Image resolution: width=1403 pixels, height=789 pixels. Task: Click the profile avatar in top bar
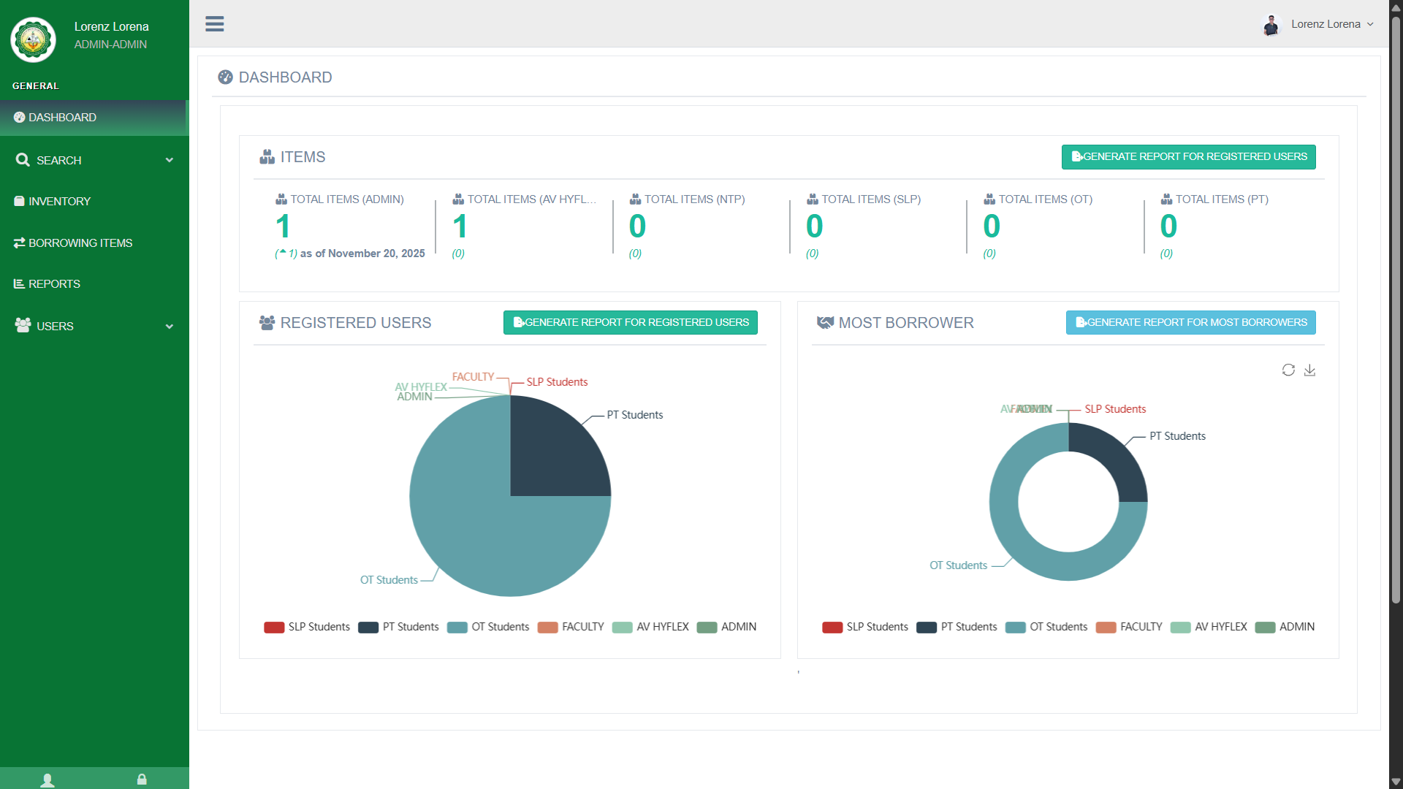(1271, 25)
